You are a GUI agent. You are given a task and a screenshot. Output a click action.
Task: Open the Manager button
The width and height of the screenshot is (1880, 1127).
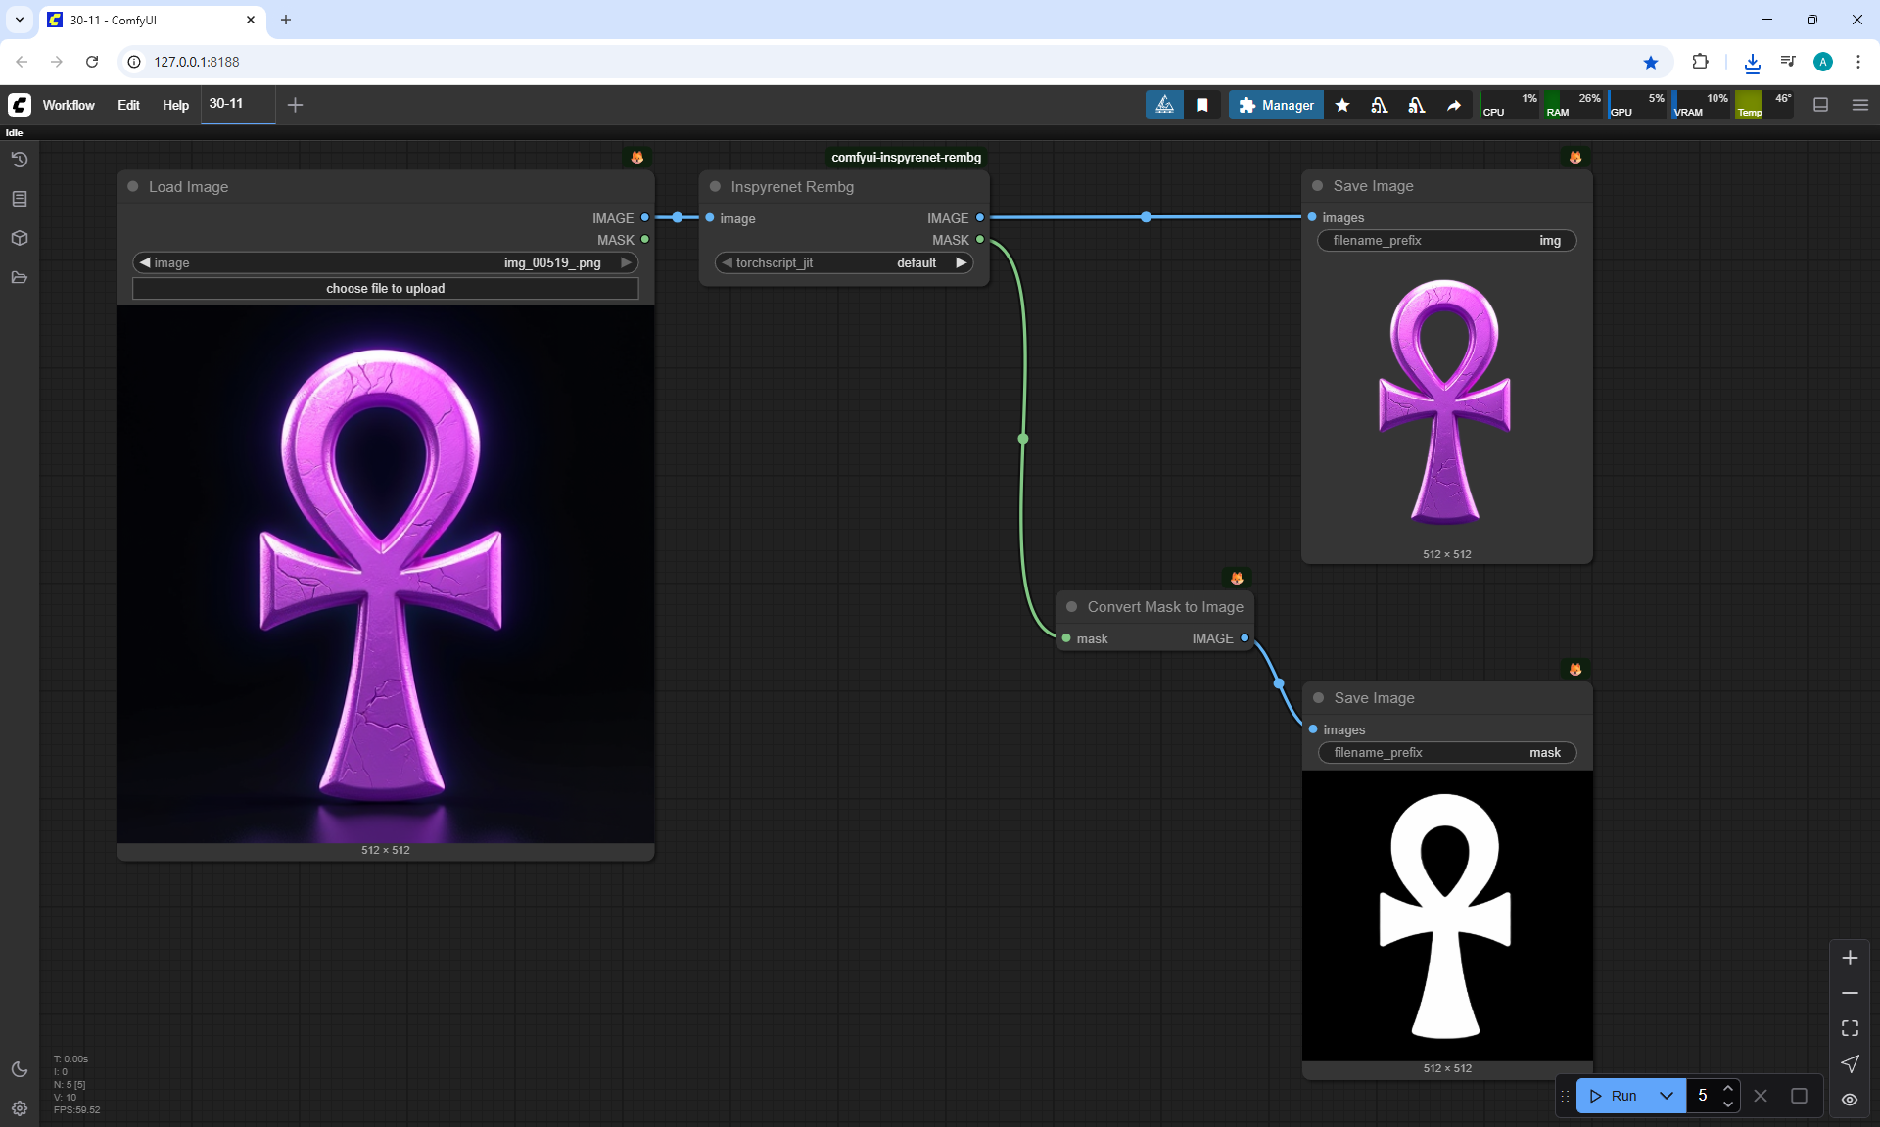[x=1276, y=105]
